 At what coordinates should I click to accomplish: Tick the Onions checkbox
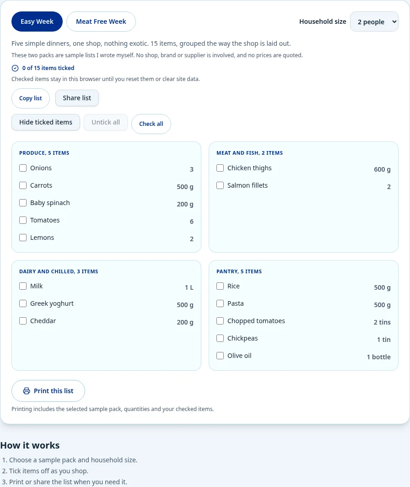(x=23, y=168)
